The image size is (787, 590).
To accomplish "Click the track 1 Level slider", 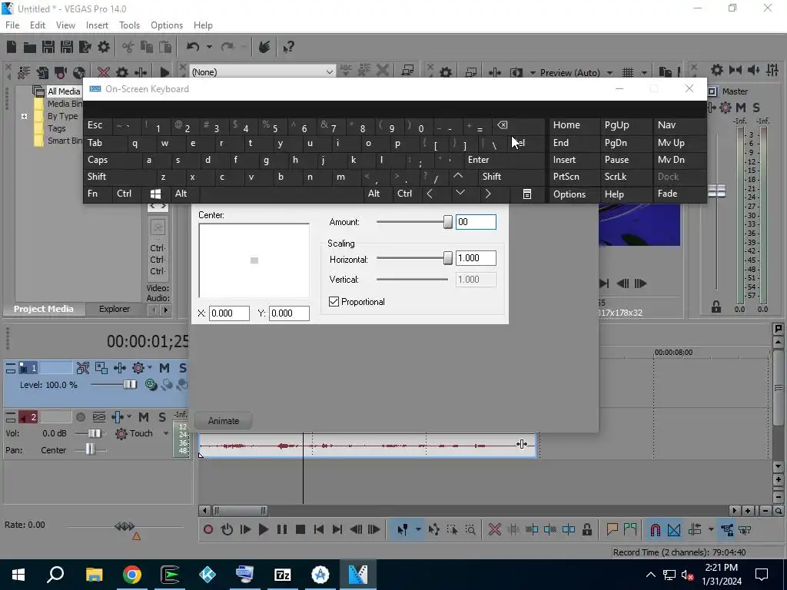I will pos(129,385).
